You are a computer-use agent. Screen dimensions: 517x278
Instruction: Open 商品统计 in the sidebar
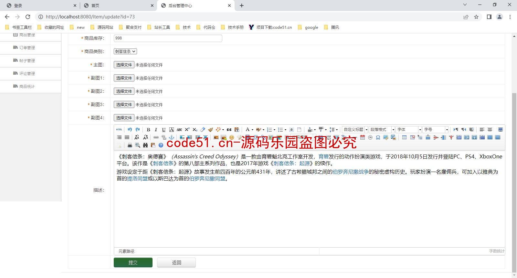click(x=27, y=86)
